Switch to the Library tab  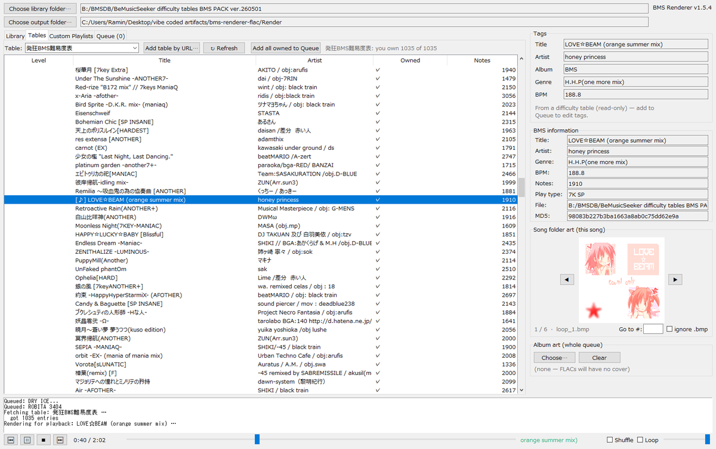coord(16,36)
